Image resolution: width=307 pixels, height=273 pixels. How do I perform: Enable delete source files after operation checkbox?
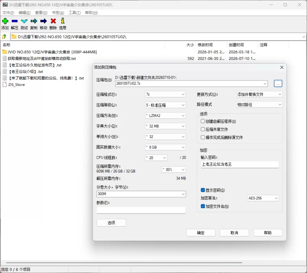tap(203, 137)
